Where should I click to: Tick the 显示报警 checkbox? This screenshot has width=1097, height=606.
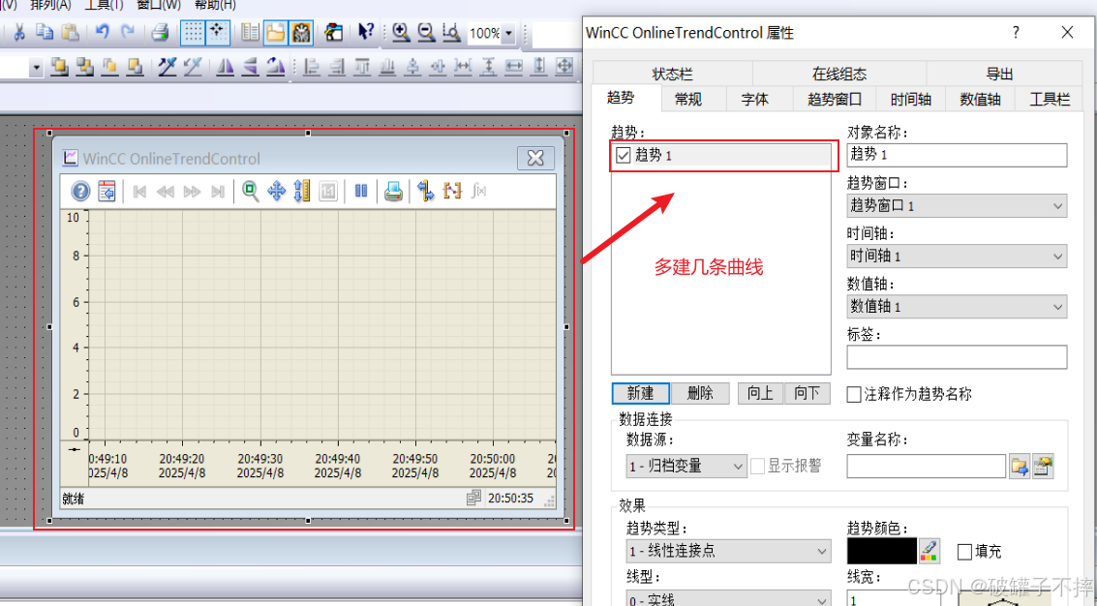tap(757, 466)
